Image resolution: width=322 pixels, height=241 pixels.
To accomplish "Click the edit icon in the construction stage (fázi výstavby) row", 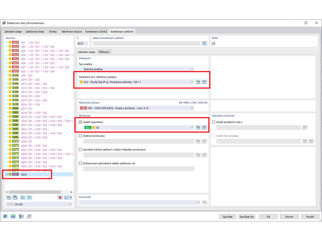I will [311, 141].
